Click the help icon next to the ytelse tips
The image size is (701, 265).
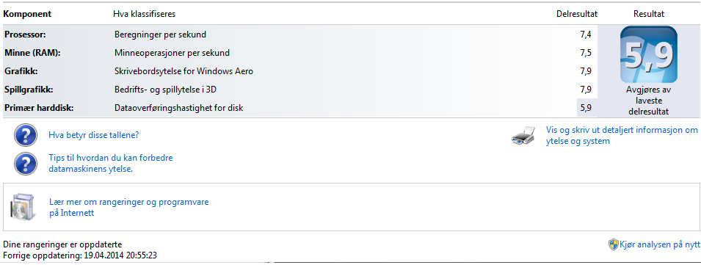click(25, 164)
